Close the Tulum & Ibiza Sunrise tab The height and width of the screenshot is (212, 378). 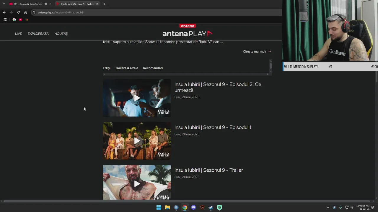(x=50, y=4)
